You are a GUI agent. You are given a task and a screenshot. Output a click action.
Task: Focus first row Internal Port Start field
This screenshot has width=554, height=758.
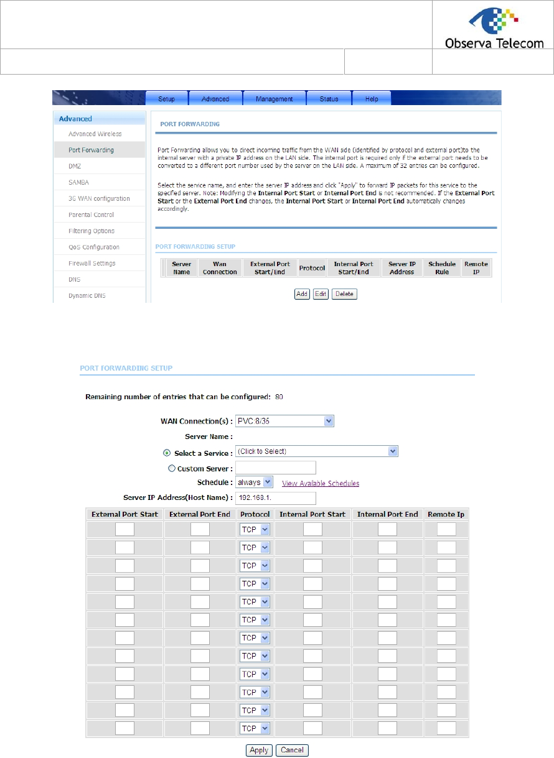[312, 530]
